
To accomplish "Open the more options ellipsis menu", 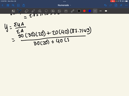I will [126, 5].
